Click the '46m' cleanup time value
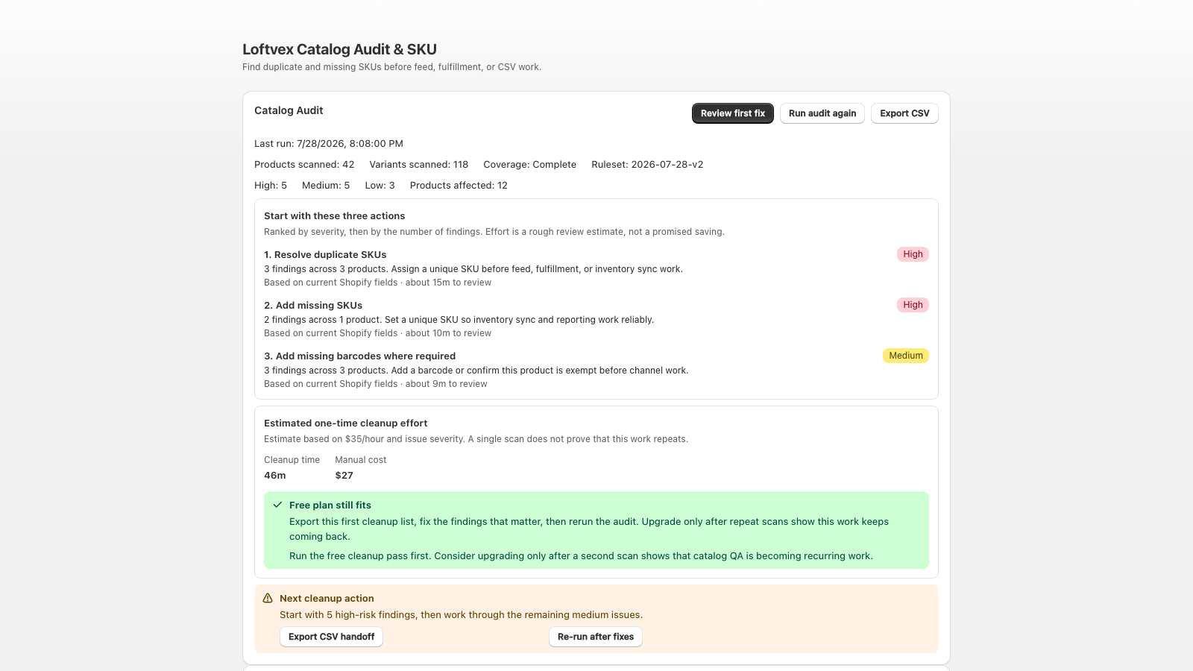The width and height of the screenshot is (1193, 671). 274,476
